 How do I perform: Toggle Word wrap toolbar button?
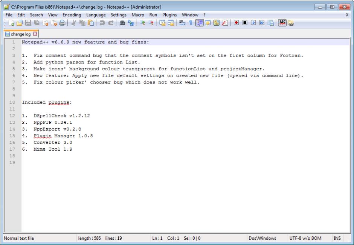182,23
